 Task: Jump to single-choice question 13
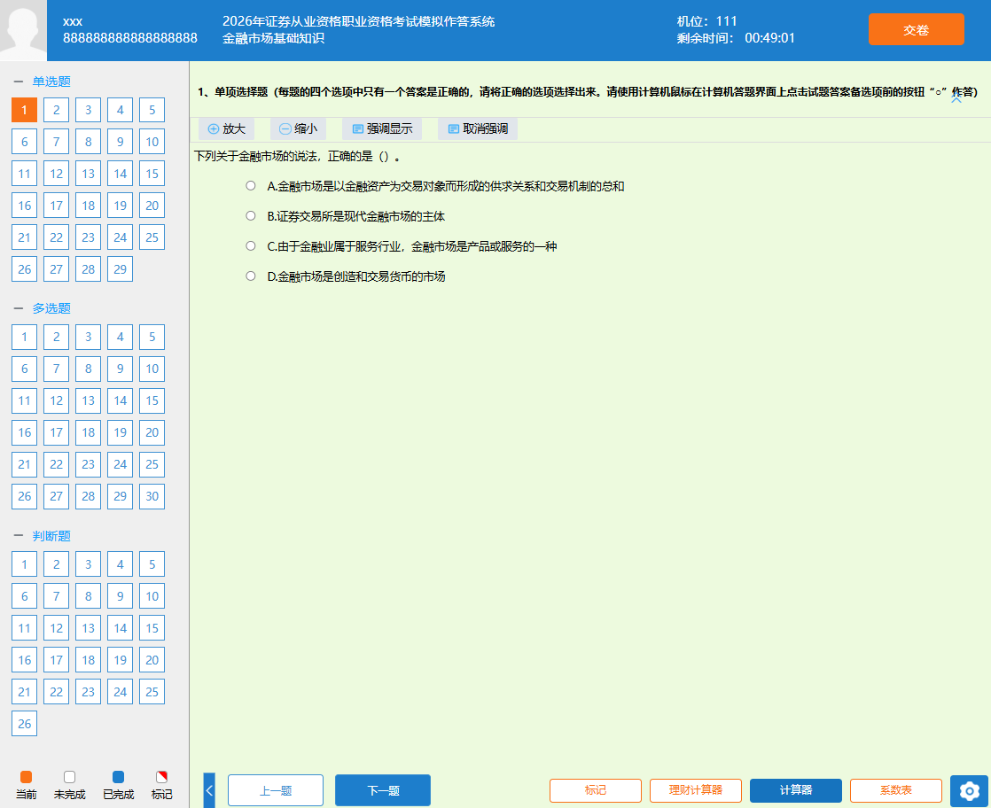89,174
